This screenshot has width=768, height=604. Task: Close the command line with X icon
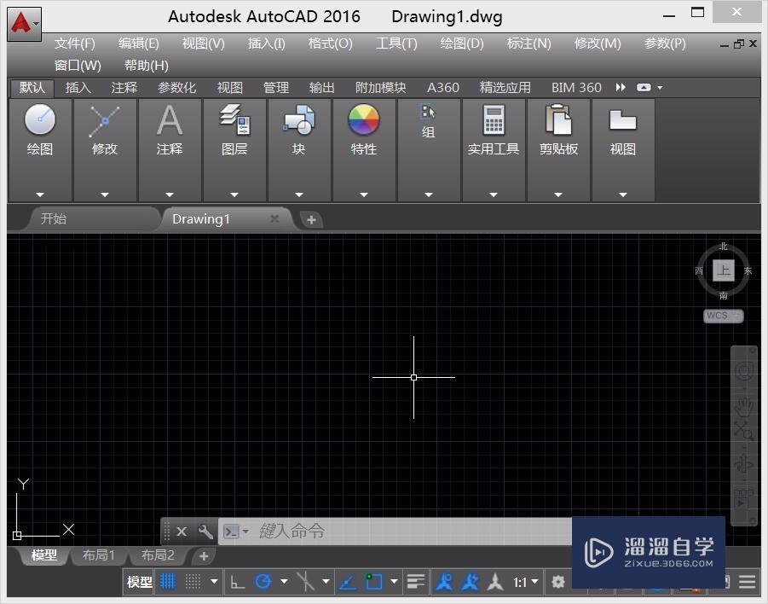[x=182, y=531]
